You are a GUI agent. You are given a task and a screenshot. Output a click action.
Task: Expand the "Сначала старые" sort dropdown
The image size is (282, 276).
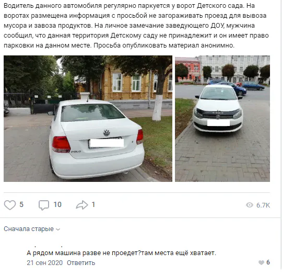[32, 229]
